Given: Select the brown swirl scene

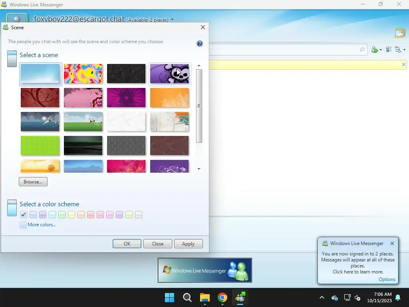Looking at the screenshot, I should coord(169,146).
